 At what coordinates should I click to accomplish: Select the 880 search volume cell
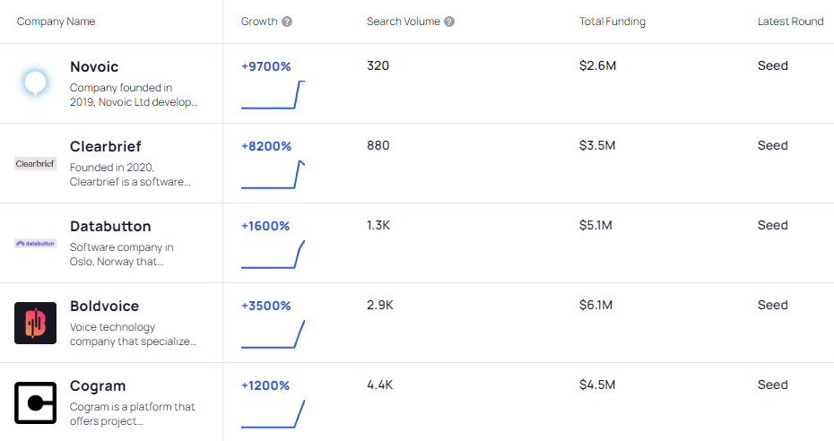pyautogui.click(x=378, y=145)
